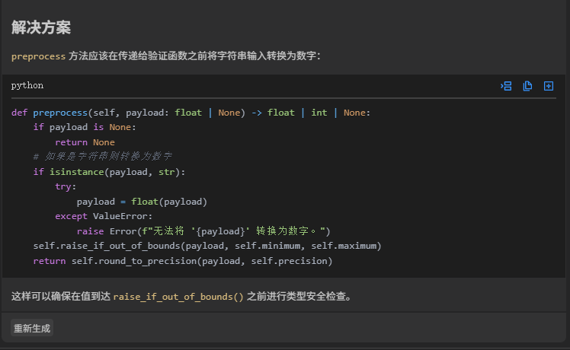
Task: Click the self.raise_if_out_of_bounds code line
Action: [207, 247]
